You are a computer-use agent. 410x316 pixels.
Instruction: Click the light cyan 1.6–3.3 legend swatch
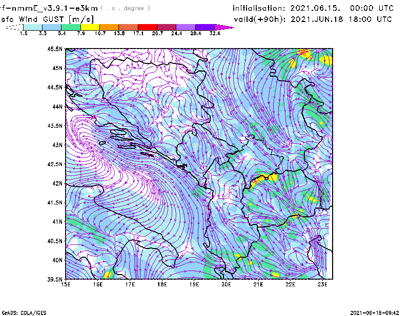[x=33, y=27]
